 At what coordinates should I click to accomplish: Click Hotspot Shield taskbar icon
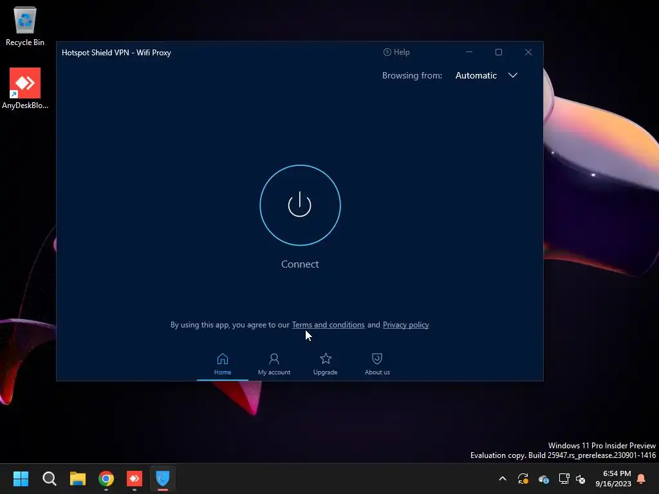(x=163, y=479)
